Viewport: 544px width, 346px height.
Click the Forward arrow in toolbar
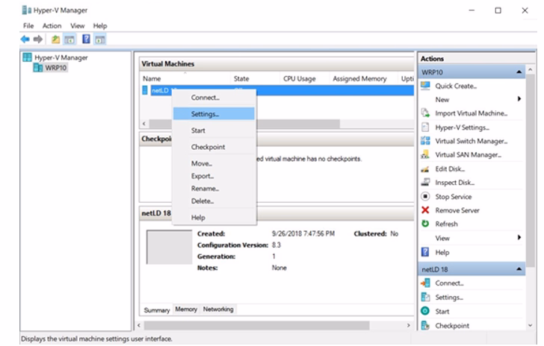click(38, 39)
